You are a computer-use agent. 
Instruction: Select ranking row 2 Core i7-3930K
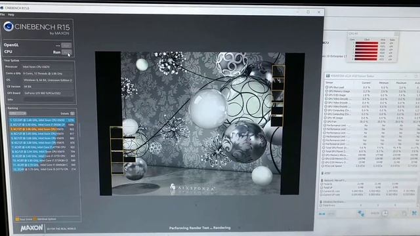tap(42, 125)
